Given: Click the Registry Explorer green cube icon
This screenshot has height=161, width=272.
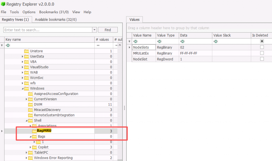Looking at the screenshot, I should [3, 4].
